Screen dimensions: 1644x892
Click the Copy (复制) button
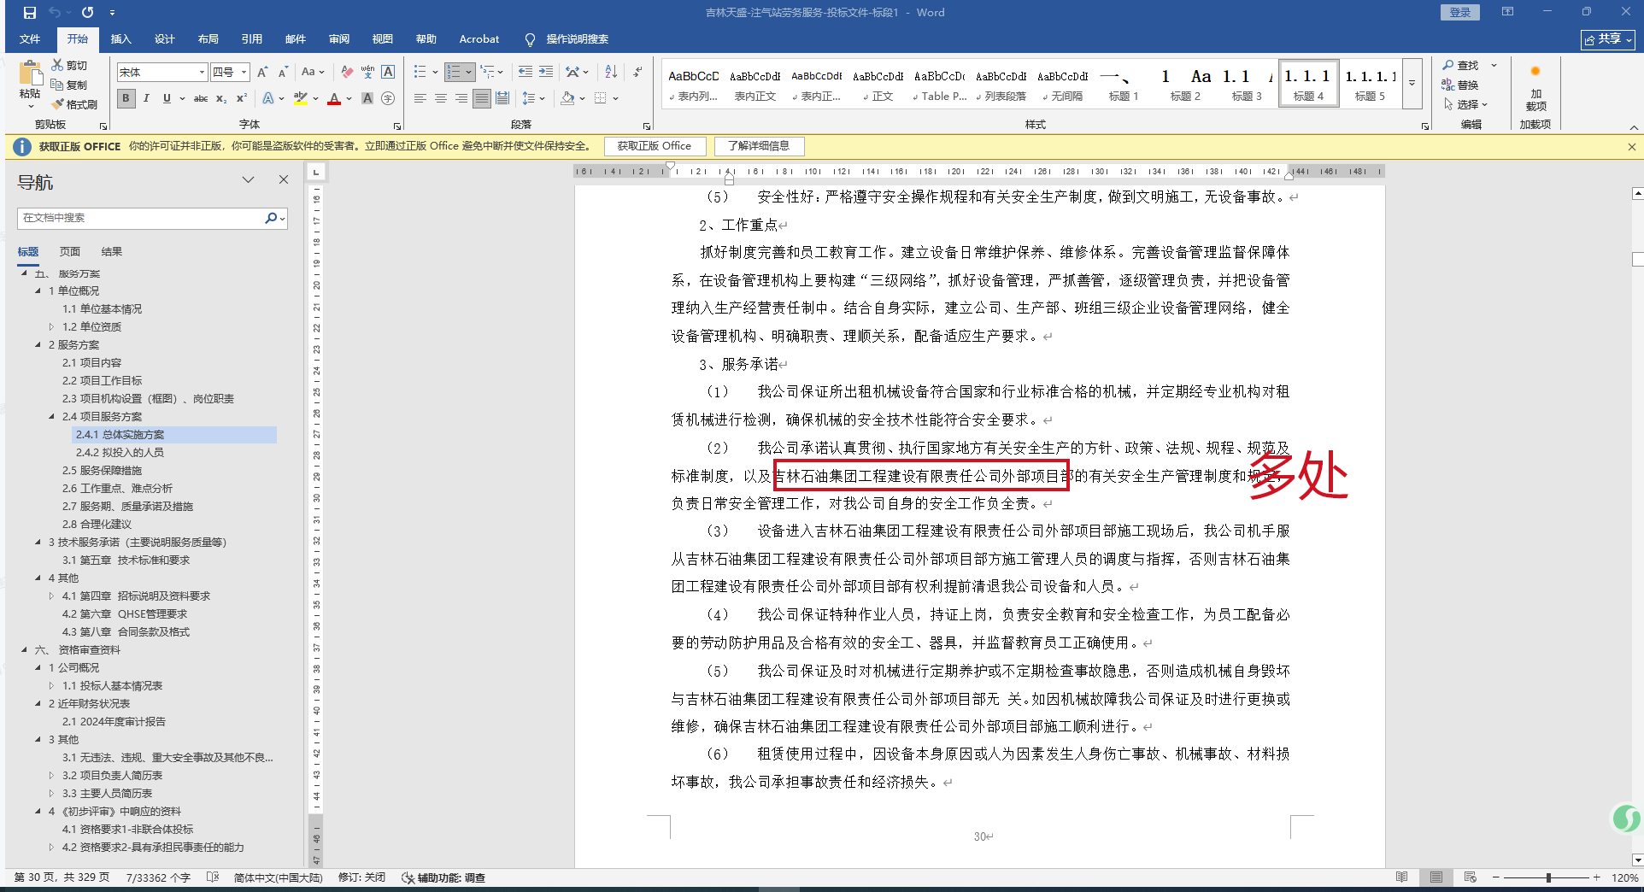[x=68, y=85]
